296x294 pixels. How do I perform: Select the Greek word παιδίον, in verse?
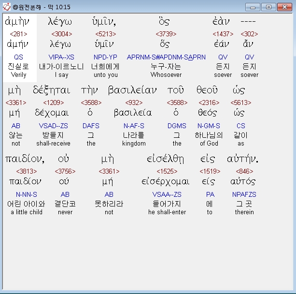25,159
